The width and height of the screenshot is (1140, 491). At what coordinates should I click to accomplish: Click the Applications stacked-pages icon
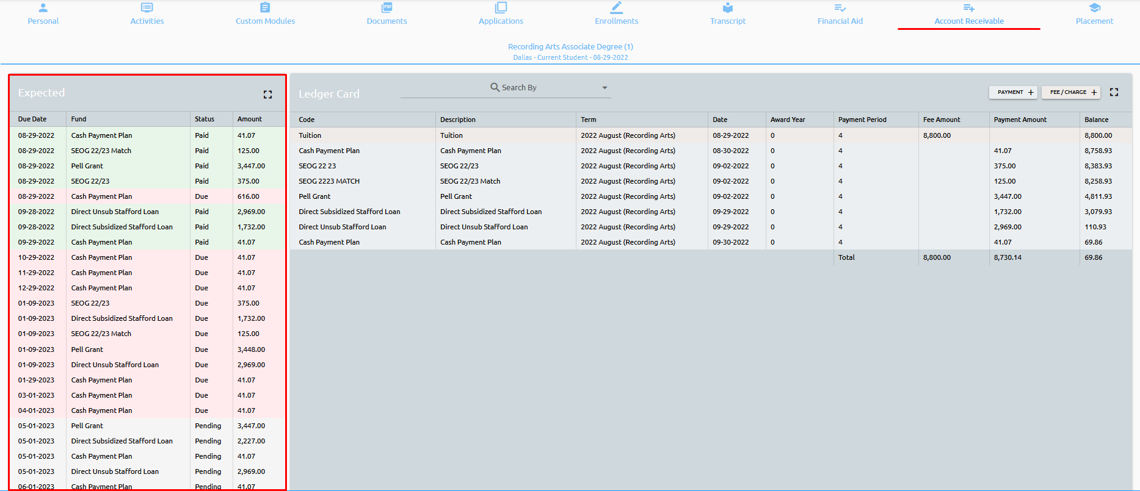coord(501,8)
